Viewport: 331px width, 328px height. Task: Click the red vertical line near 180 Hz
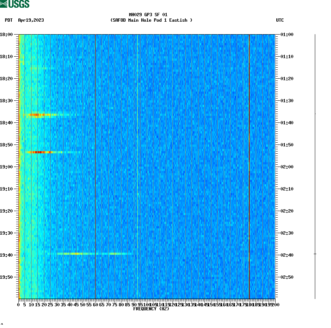pos(249,165)
